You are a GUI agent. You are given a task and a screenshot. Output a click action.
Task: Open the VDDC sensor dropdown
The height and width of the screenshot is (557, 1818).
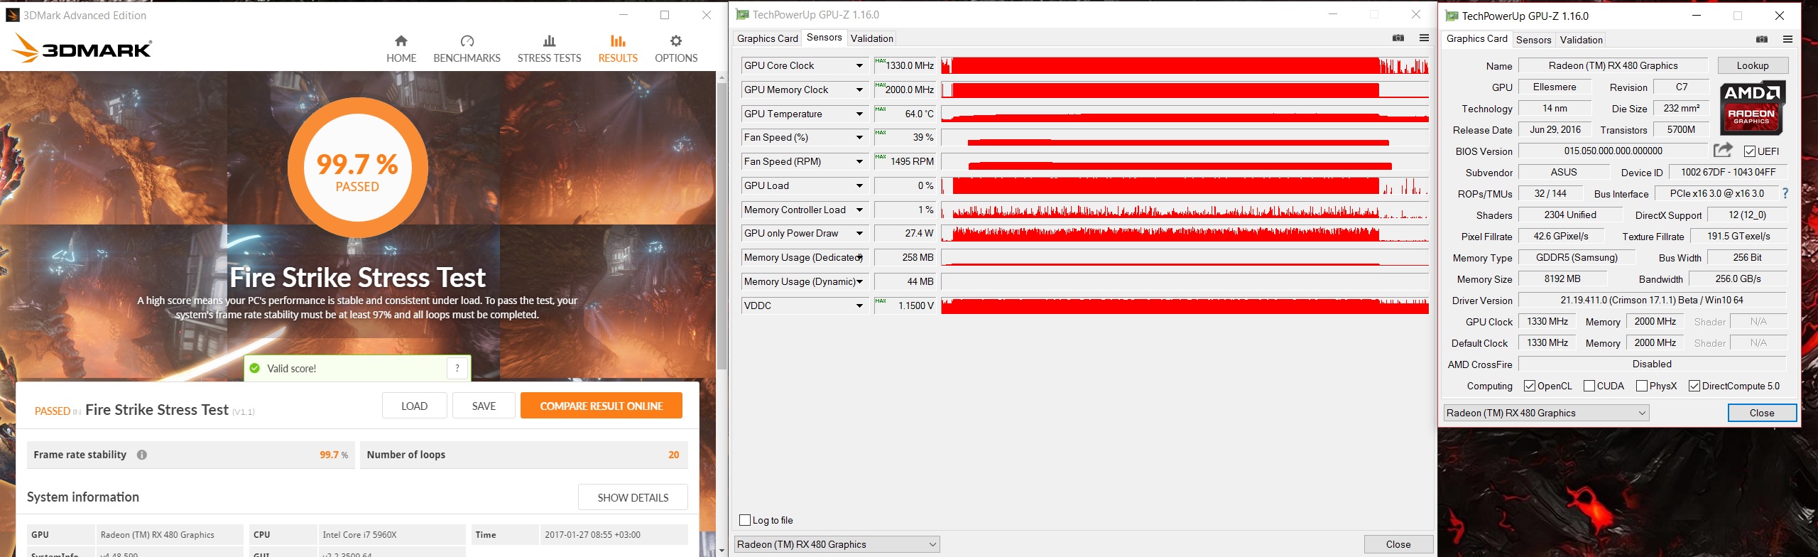pos(859,305)
